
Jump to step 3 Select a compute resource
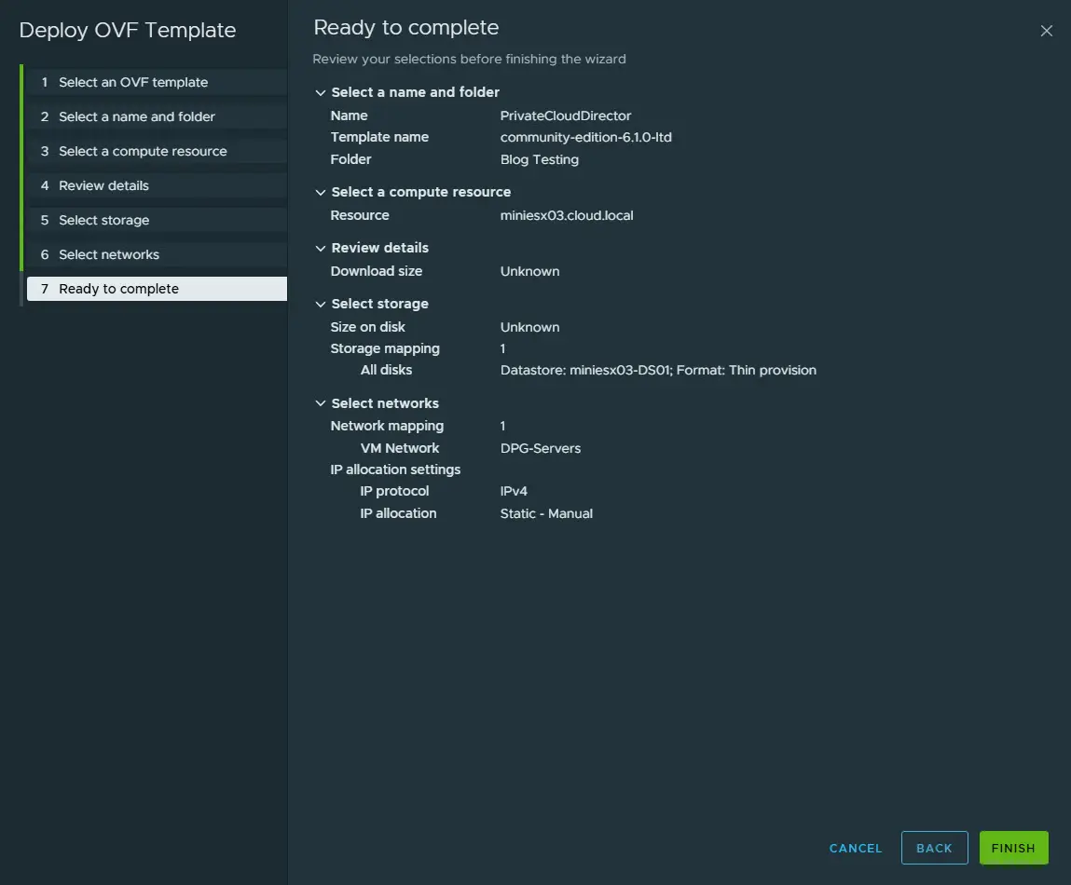coord(143,151)
